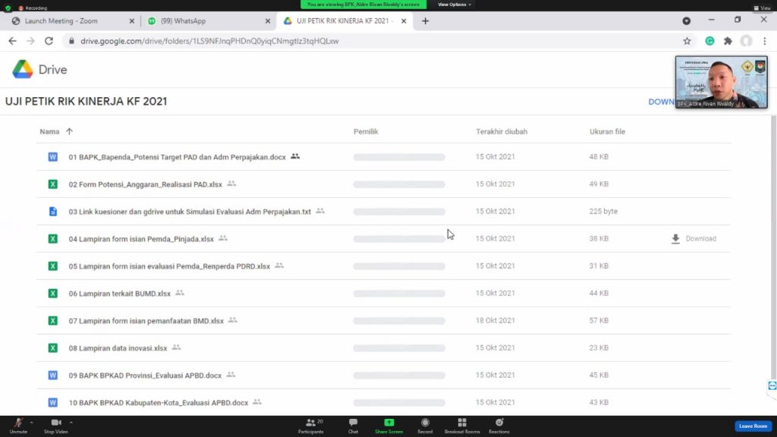Open Breakout Rooms
This screenshot has height=437, width=777.
(x=461, y=425)
